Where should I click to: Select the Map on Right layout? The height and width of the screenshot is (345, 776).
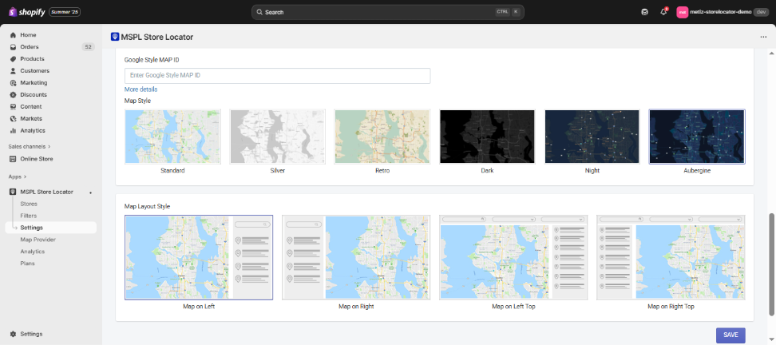[x=355, y=257]
